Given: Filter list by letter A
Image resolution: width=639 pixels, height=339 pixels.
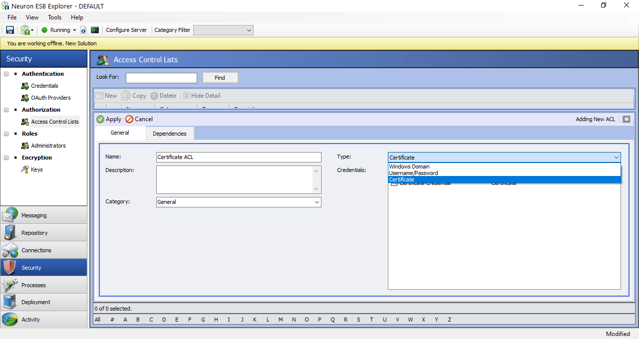Looking at the screenshot, I should tap(125, 320).
